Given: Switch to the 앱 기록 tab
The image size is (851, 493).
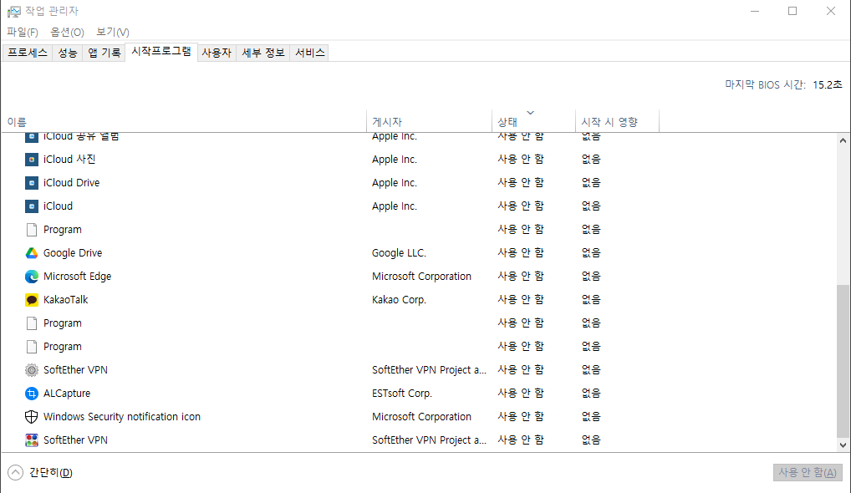Looking at the screenshot, I should tap(104, 53).
